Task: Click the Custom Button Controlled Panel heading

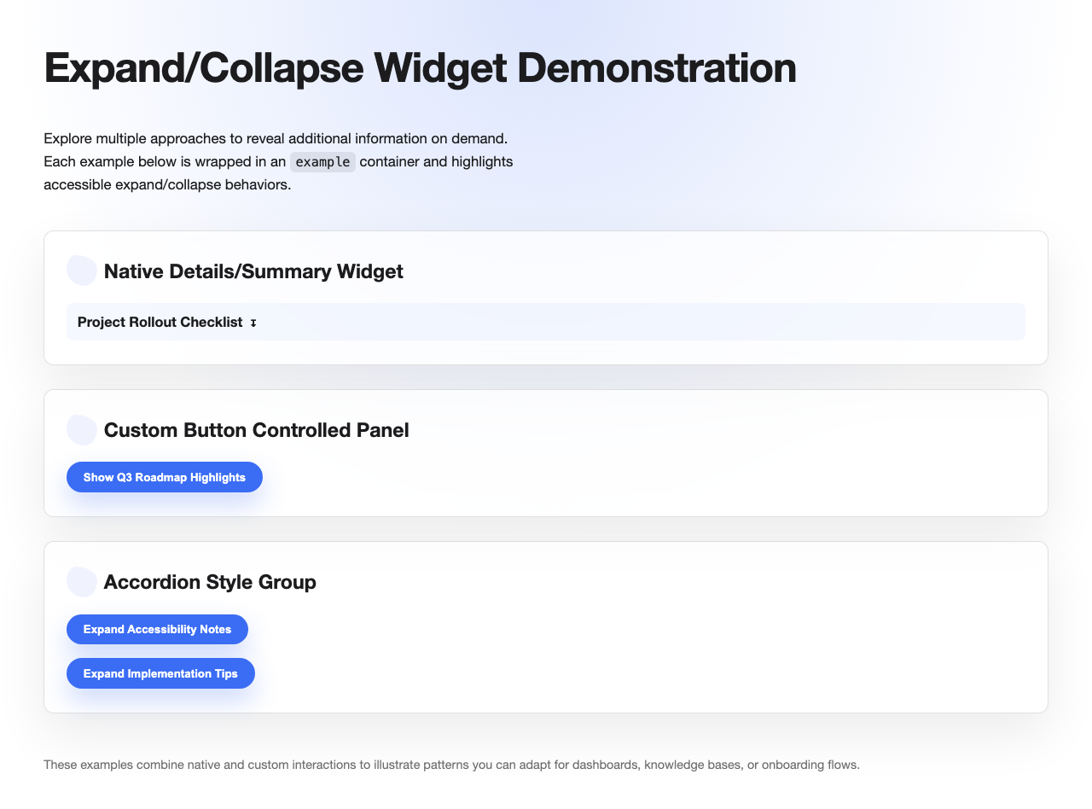Action: coord(256,430)
